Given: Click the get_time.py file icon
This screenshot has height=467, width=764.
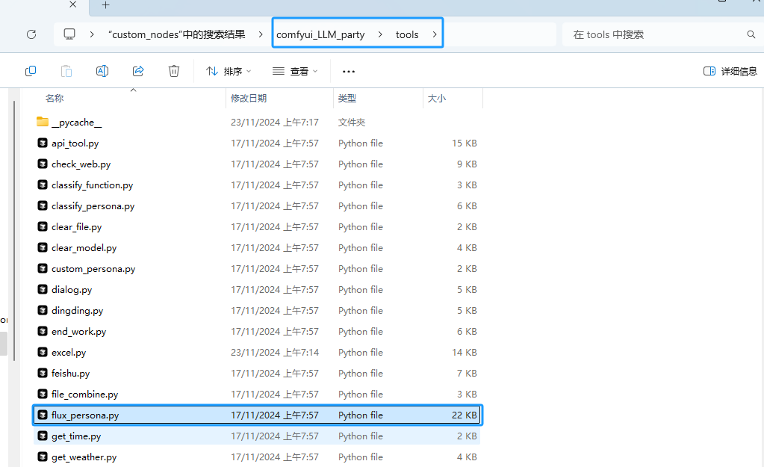Looking at the screenshot, I should (43, 436).
